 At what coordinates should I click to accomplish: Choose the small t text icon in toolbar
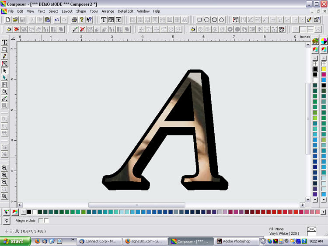coord(119,20)
